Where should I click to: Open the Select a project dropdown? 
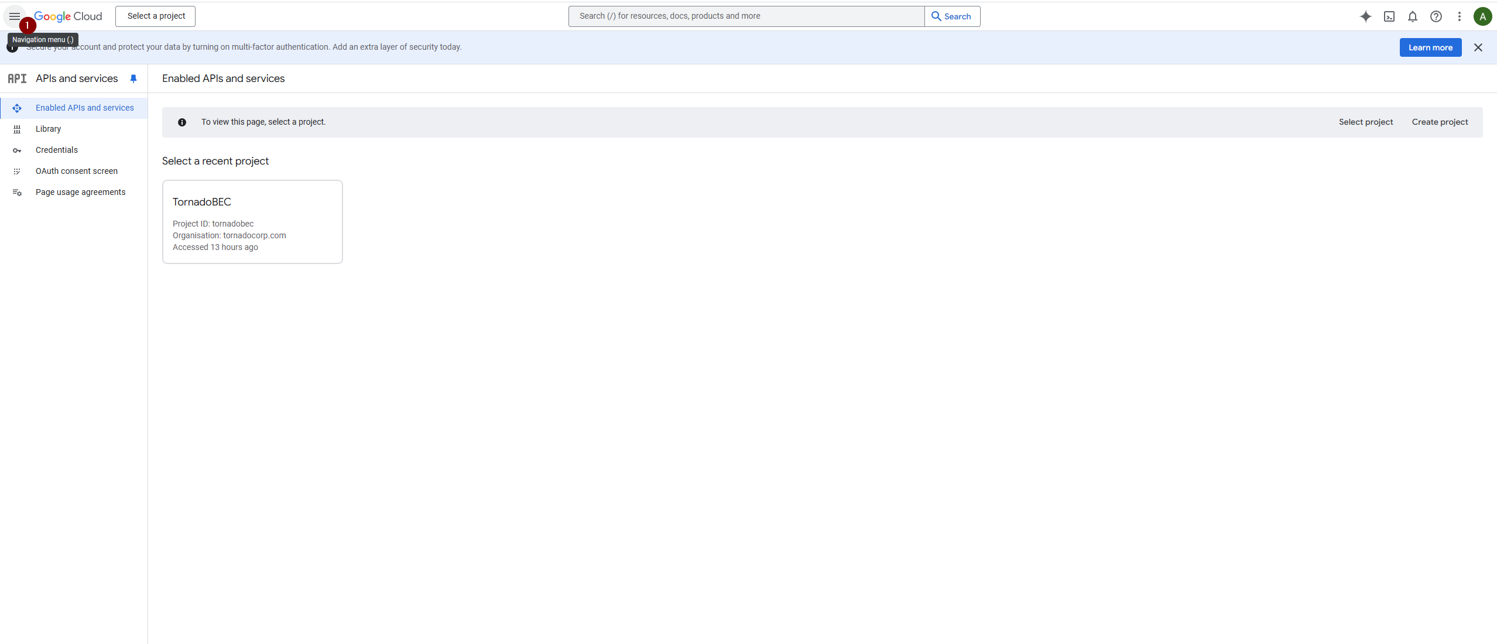click(x=156, y=16)
